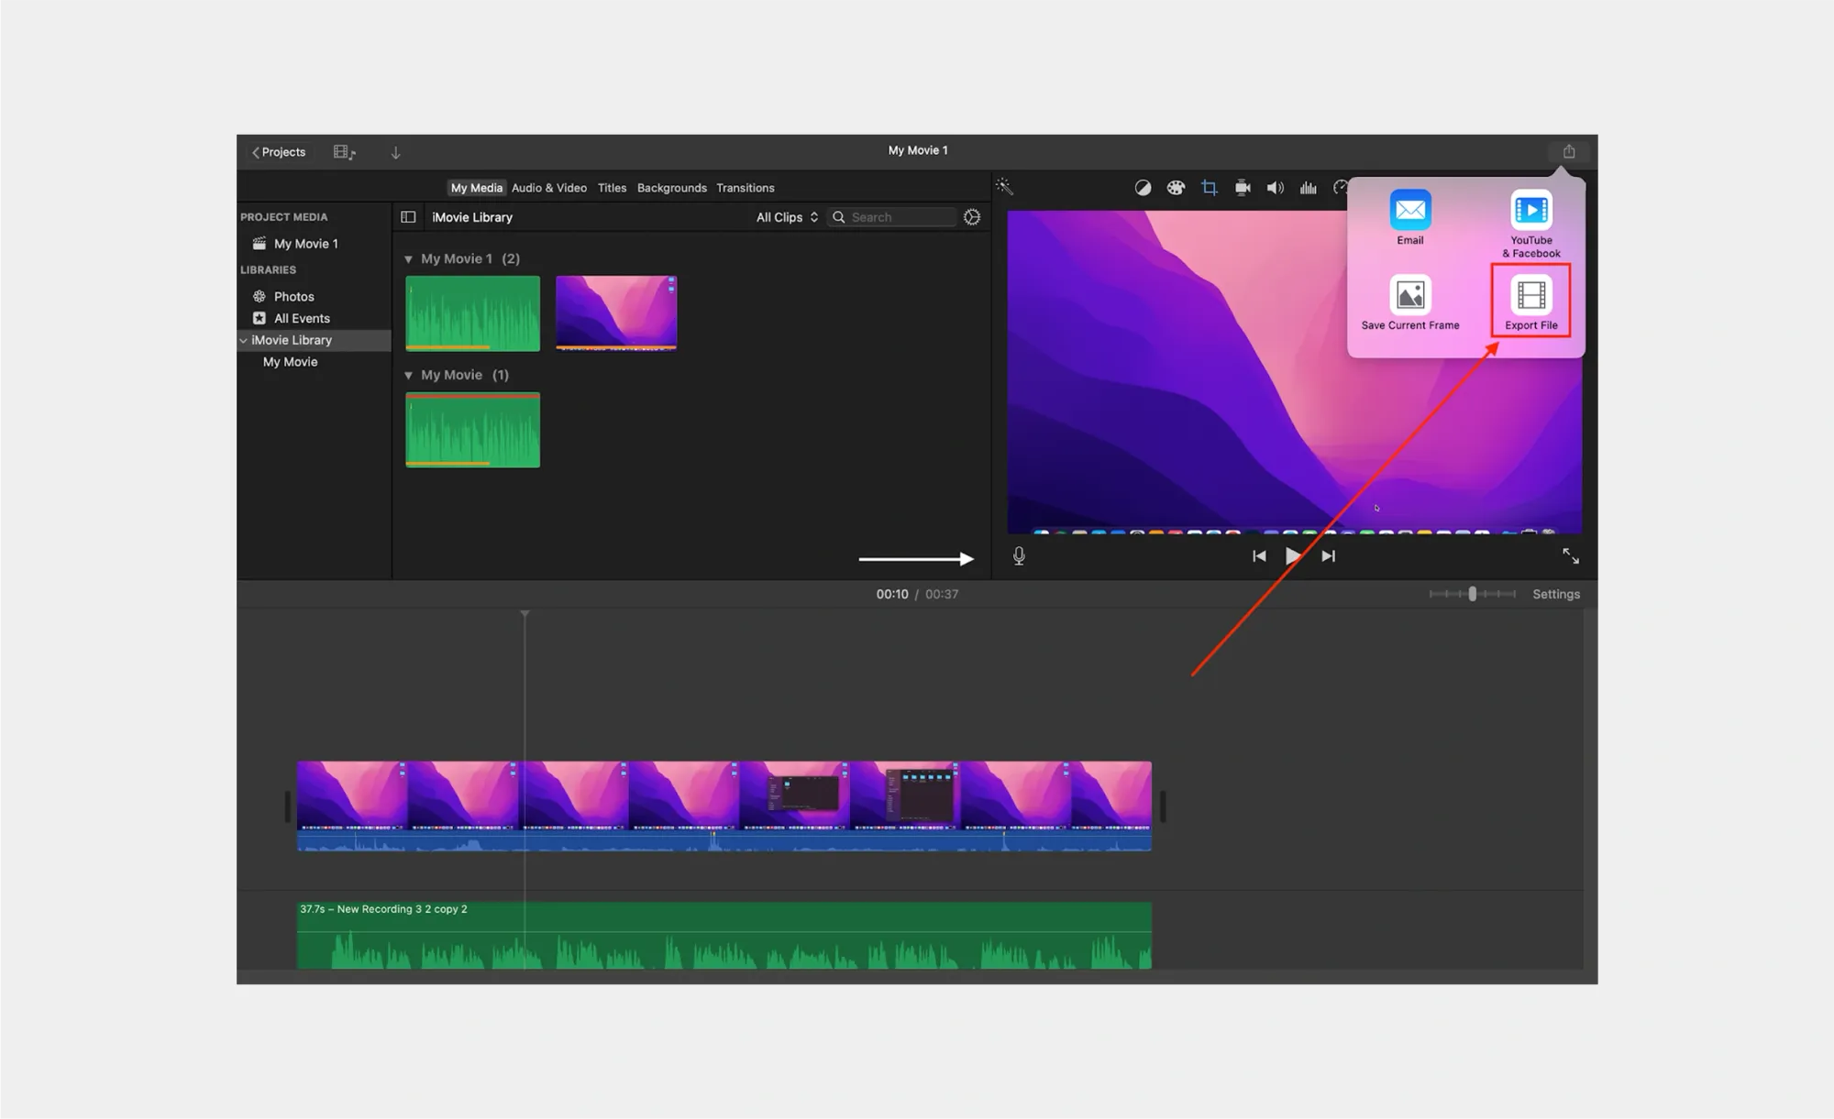Collapse the My Movie 1 event group
Viewport: 1834px width, 1119px height.
408,259
